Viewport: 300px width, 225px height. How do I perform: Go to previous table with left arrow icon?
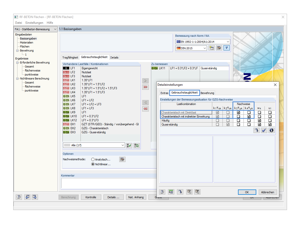27,197
